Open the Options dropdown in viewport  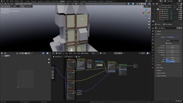click(147, 6)
